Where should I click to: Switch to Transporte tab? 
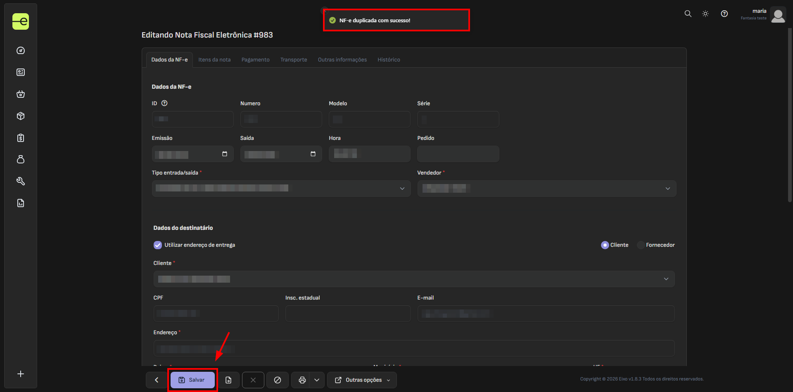pyautogui.click(x=294, y=60)
